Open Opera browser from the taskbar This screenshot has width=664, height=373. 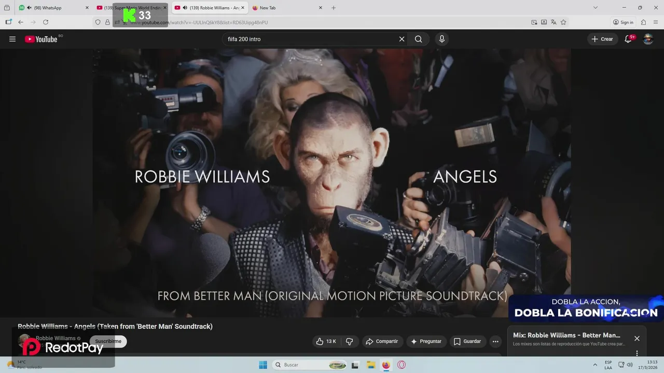[x=402, y=365]
